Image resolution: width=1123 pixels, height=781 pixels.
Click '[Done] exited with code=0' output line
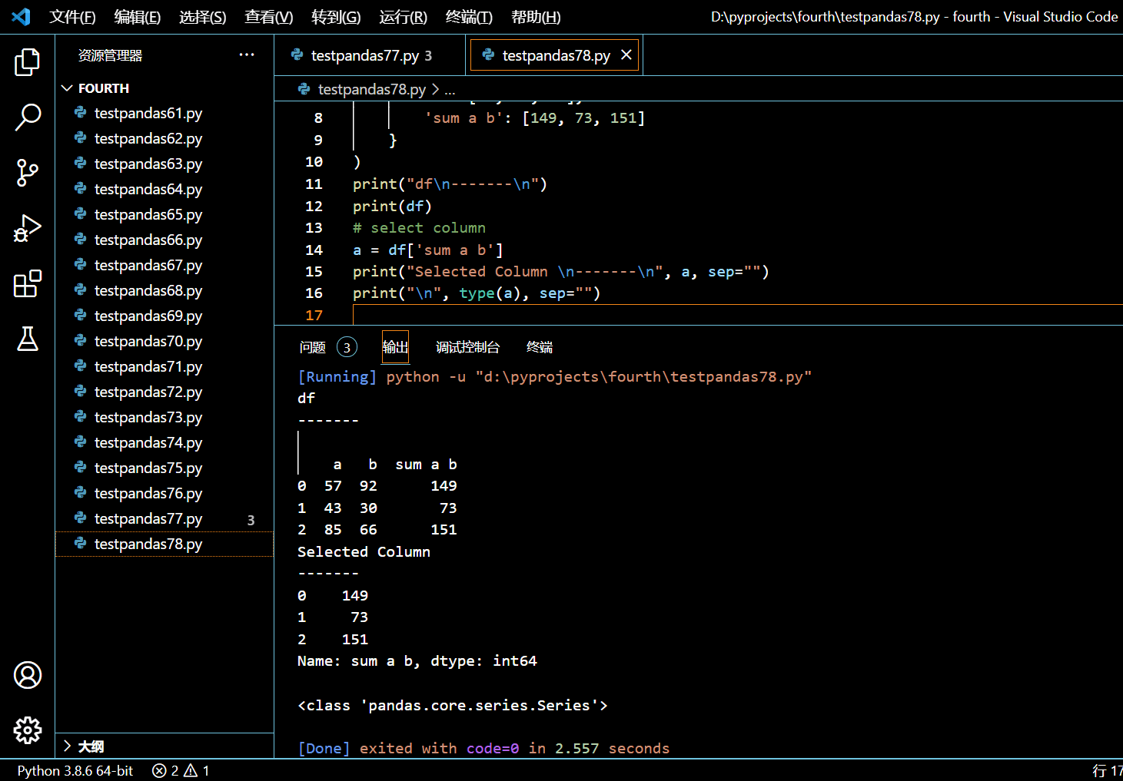coord(483,748)
